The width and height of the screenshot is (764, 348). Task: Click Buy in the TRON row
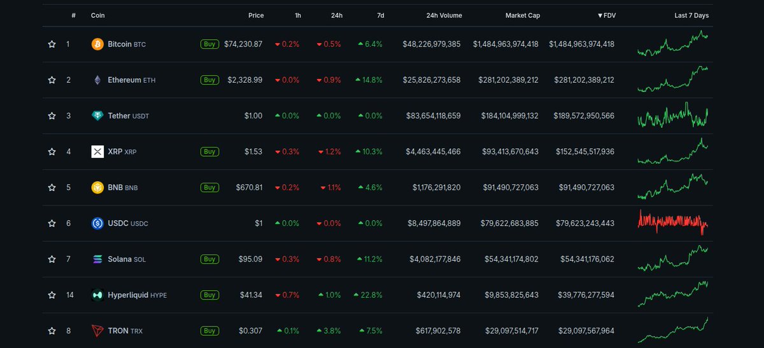[x=209, y=331]
